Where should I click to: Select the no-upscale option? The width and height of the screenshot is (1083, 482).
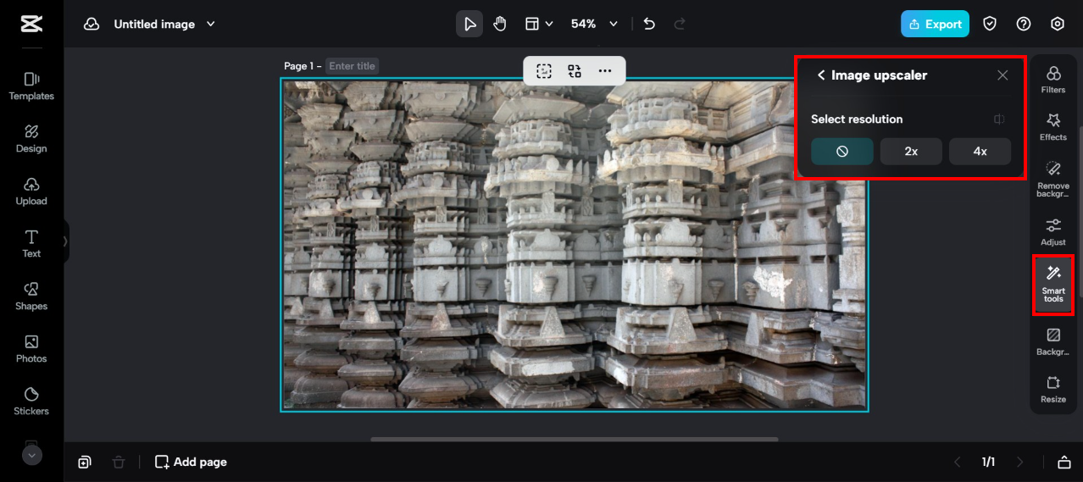(x=842, y=152)
